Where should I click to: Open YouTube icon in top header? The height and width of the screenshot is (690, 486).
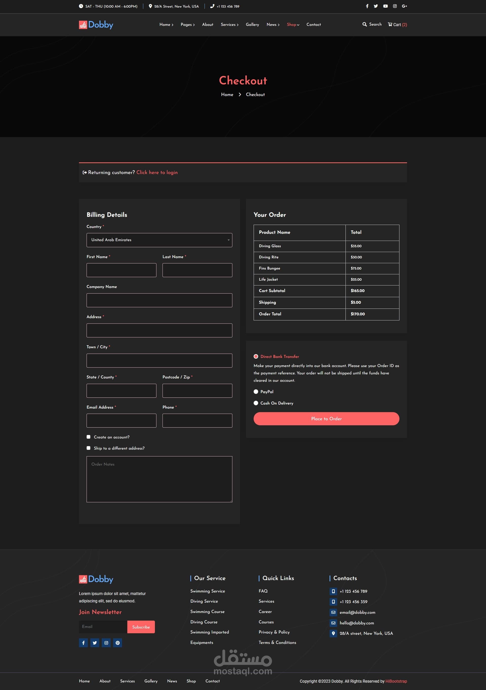[x=385, y=6]
